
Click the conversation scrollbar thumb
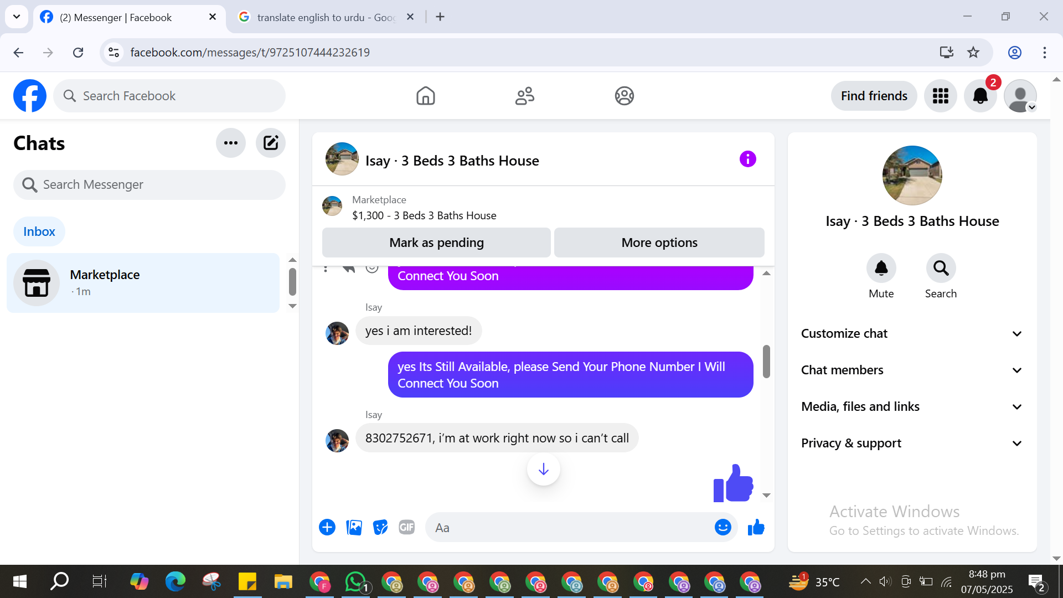766,361
